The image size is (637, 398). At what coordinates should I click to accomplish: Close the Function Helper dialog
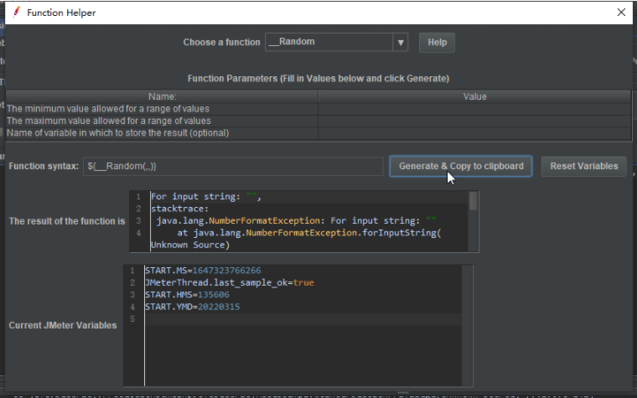pos(621,13)
